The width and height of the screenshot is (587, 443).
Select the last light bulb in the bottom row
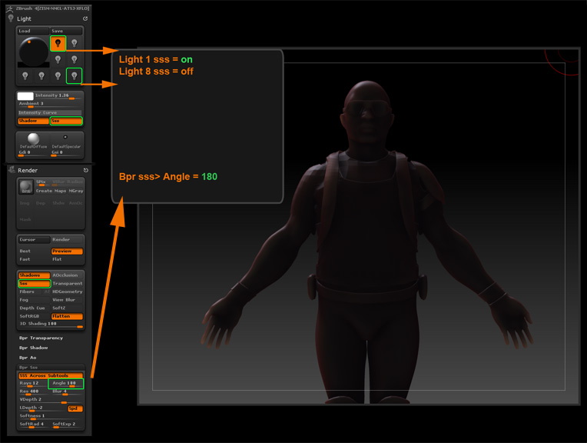tap(74, 75)
